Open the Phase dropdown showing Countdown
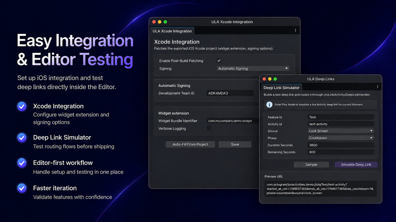 [x=341, y=138]
